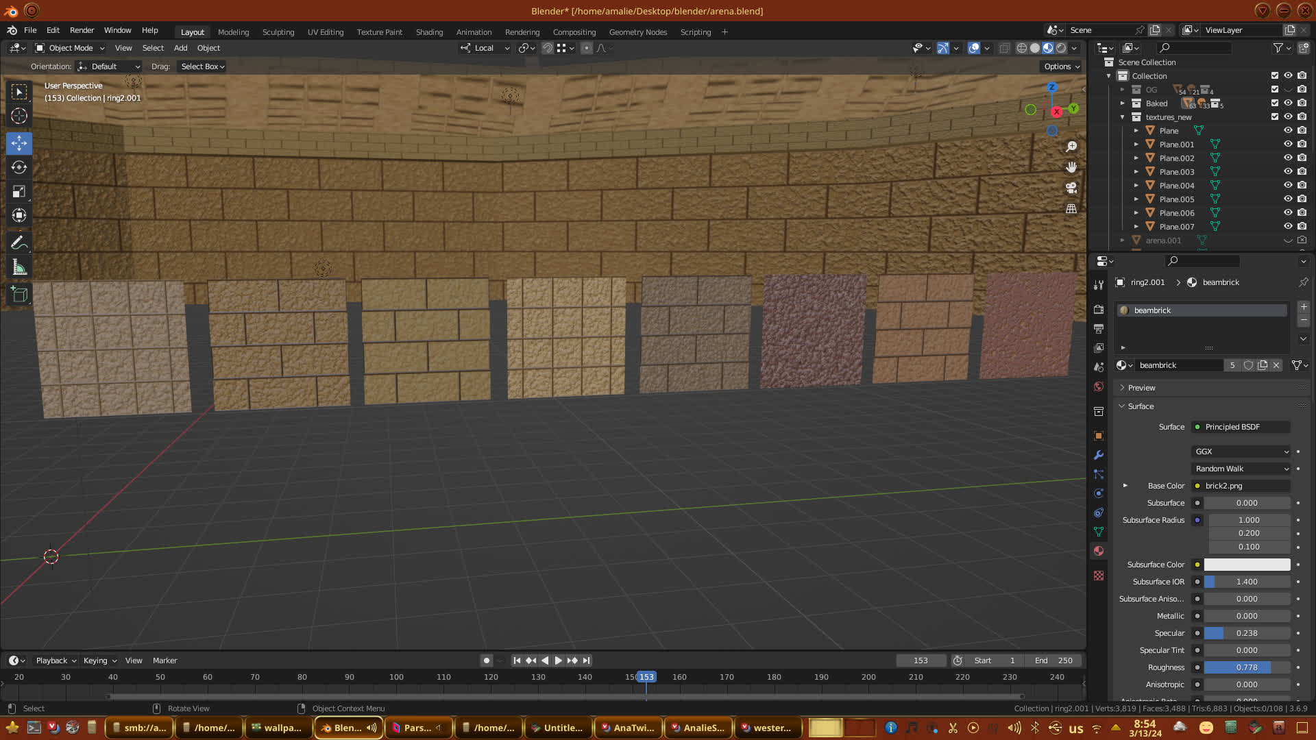Select the Scale tool
Image resolution: width=1316 pixels, height=740 pixels.
tap(19, 192)
